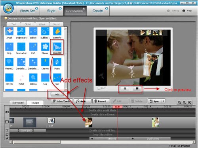Choose the Music note effect

[57, 62]
